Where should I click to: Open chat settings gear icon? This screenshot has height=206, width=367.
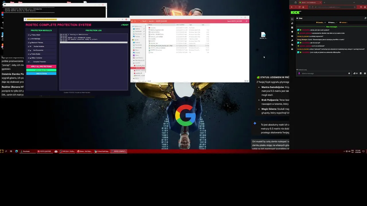(x=365, y=74)
